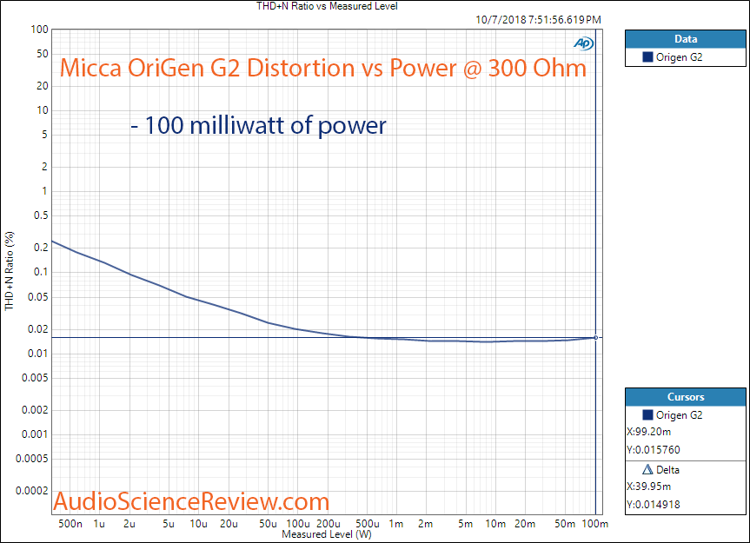The image size is (750, 543).
Task: Click the timestamp 10/7/2018 7:51:56.619 PM
Action: 538,20
